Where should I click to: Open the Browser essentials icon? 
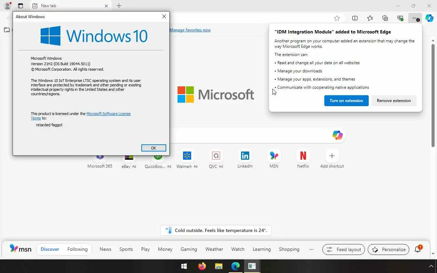tap(400, 18)
